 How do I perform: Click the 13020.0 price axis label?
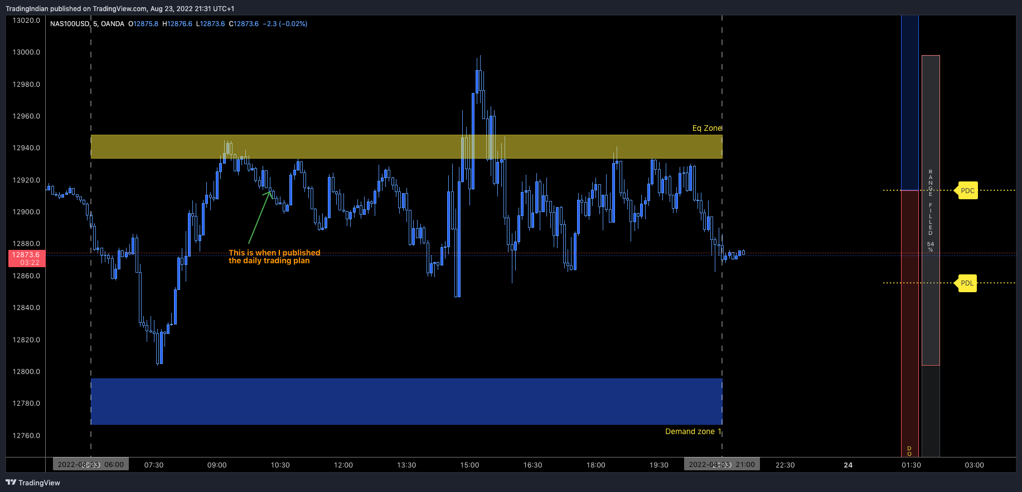(26, 21)
